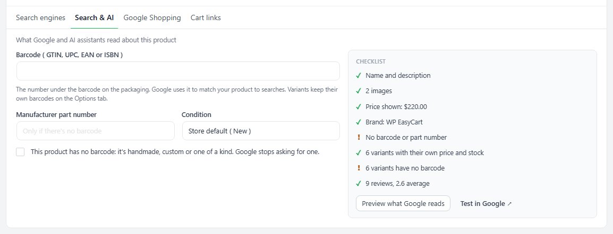Click the checkmark next to 6 variants with own price
613x234 pixels.
[x=359, y=152]
